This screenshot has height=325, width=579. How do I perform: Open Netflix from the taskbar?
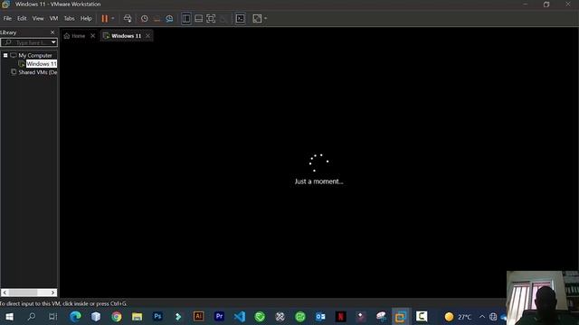(x=341, y=317)
